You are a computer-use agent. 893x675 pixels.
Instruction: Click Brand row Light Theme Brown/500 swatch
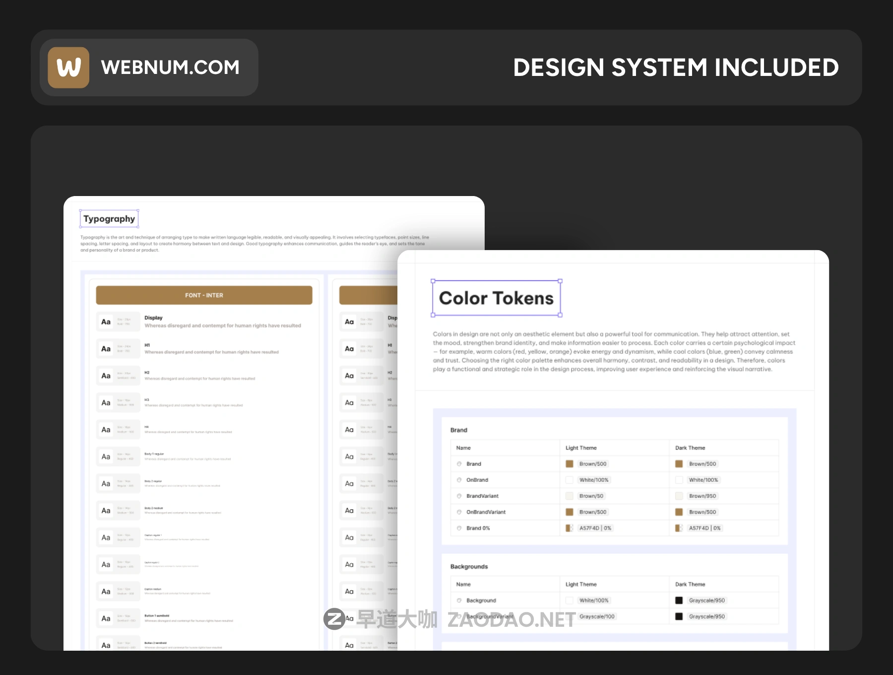[x=570, y=464]
